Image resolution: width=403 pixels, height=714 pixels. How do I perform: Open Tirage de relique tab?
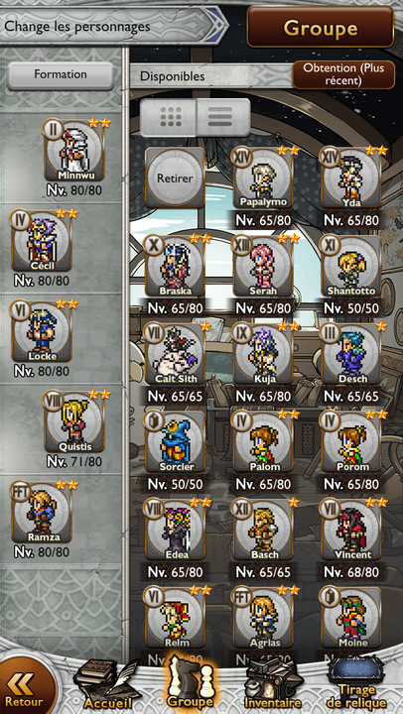pyautogui.click(x=356, y=685)
